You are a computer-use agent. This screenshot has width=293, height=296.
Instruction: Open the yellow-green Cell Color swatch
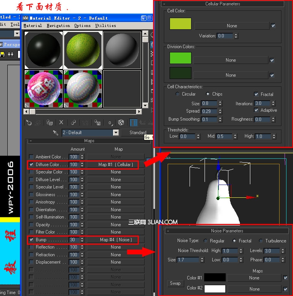(180, 24)
